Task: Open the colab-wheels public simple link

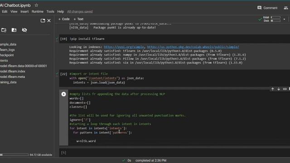Action: [x=193, y=47]
